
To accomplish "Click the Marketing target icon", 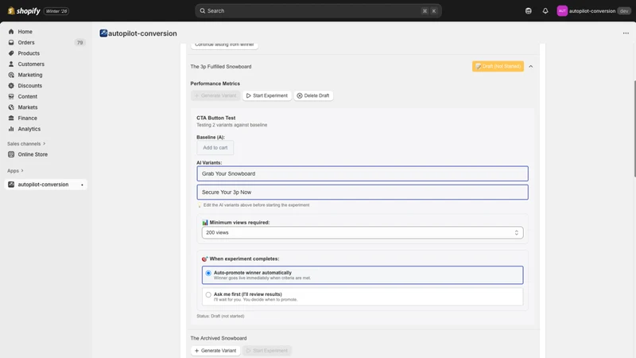I will coord(11,75).
